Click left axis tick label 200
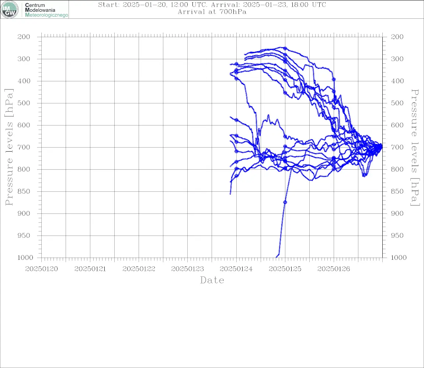The image size is (424, 368). pyautogui.click(x=24, y=37)
